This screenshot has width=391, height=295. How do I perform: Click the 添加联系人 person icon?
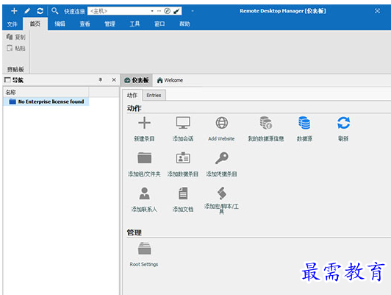144,193
